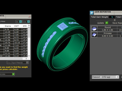
Task: Click the green play icon beside Calculate
Action: click(13, 74)
